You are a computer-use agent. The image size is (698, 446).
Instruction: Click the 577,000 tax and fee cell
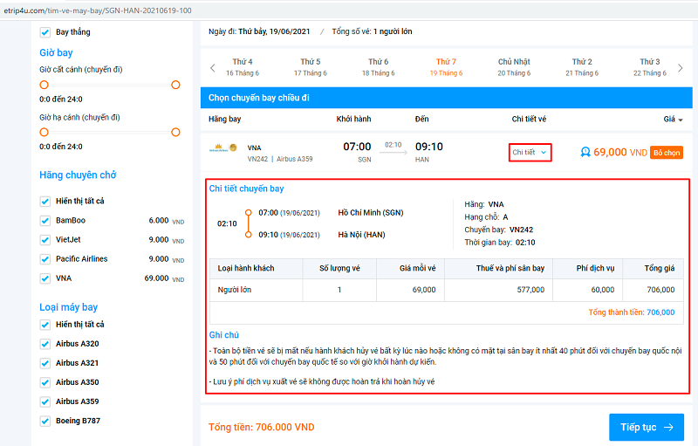coord(498,290)
